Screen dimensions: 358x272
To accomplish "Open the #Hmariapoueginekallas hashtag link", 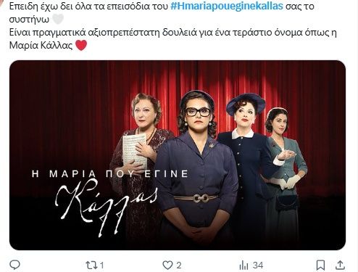I will (x=227, y=6).
